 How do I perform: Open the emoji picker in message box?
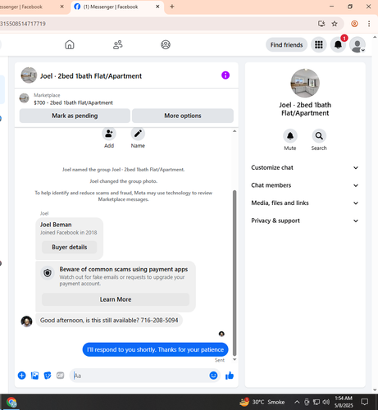[x=213, y=376]
